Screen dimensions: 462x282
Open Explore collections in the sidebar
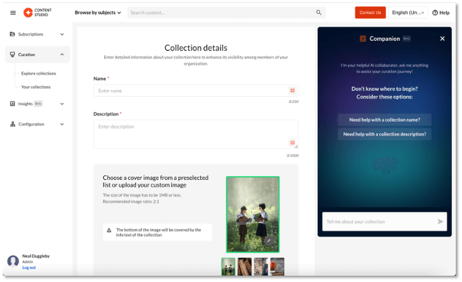38,74
